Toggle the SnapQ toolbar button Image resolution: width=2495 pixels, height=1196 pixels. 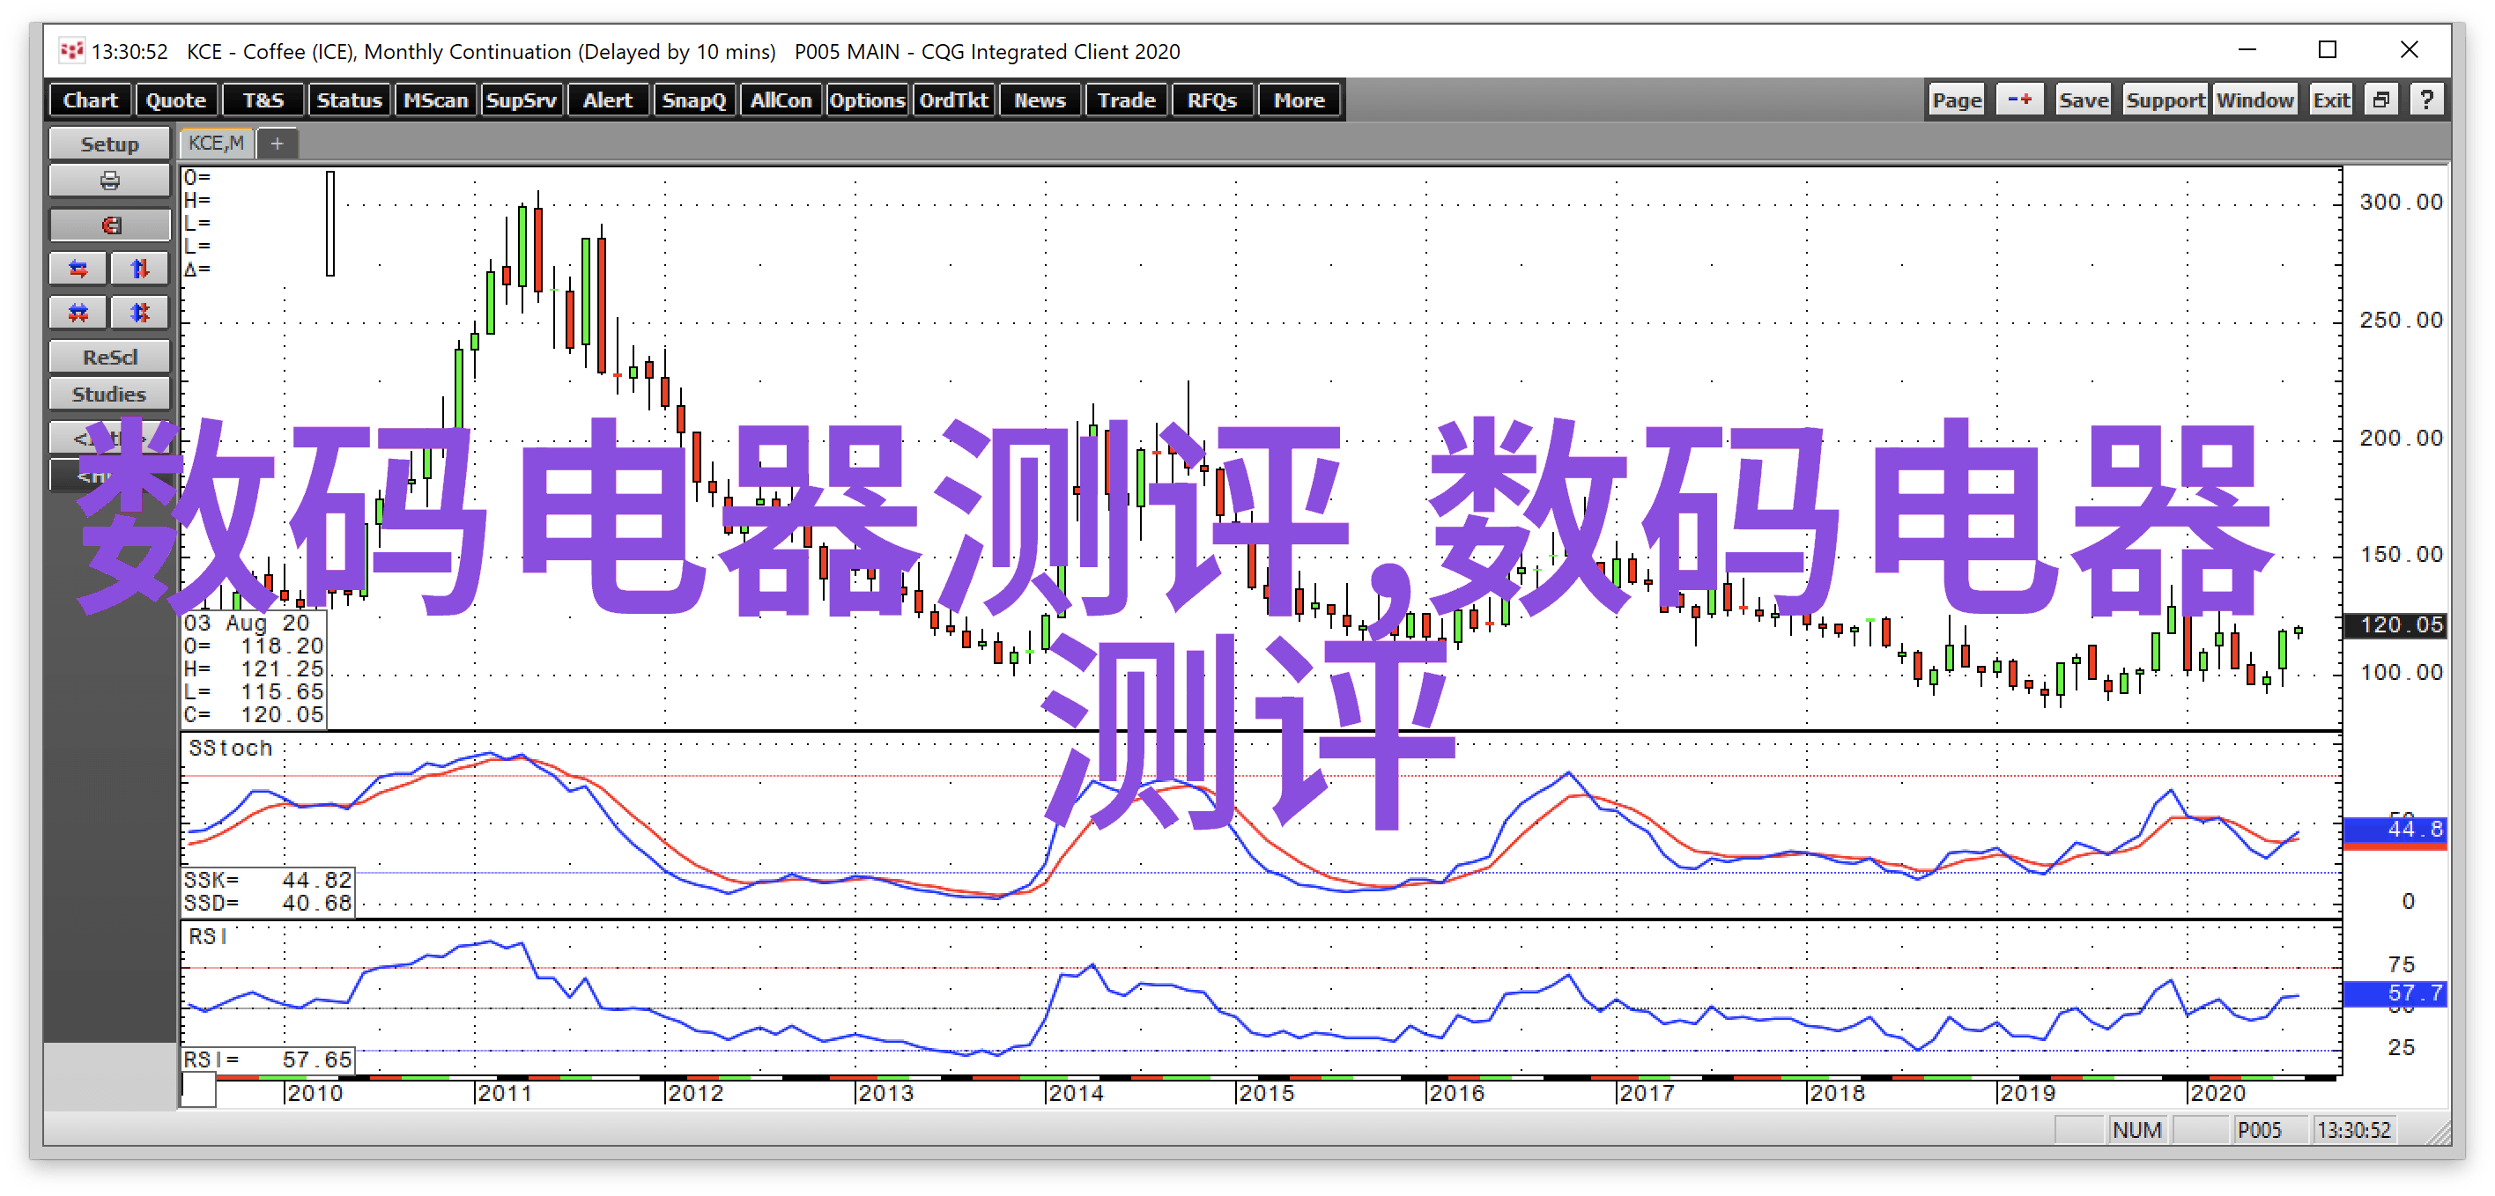click(693, 100)
